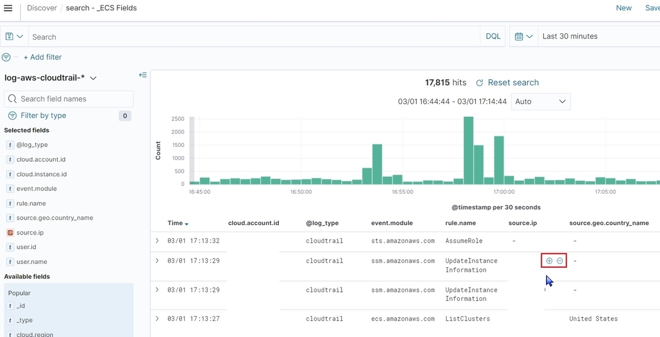Click the @log_type field type icon
The height and width of the screenshot is (337, 660).
(10, 145)
